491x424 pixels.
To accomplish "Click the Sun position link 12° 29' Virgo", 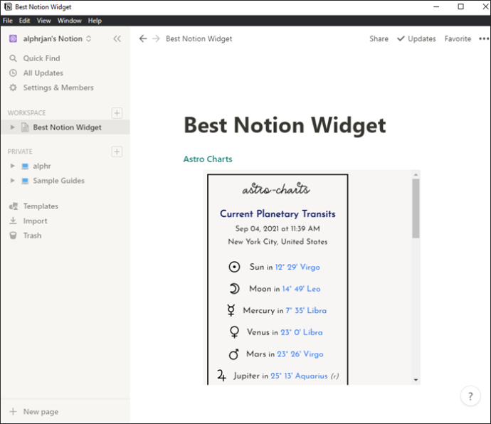I will tap(297, 267).
